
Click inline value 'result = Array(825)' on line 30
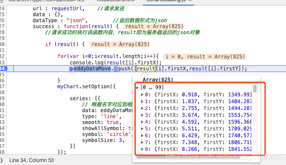pos(120,44)
